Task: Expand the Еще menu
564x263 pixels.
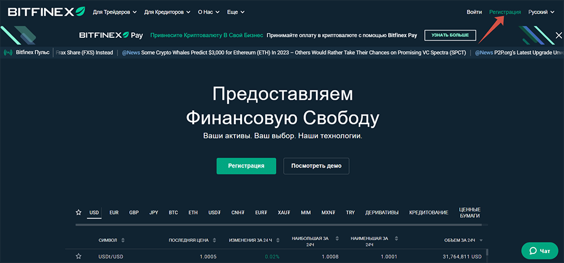Action: click(x=236, y=12)
